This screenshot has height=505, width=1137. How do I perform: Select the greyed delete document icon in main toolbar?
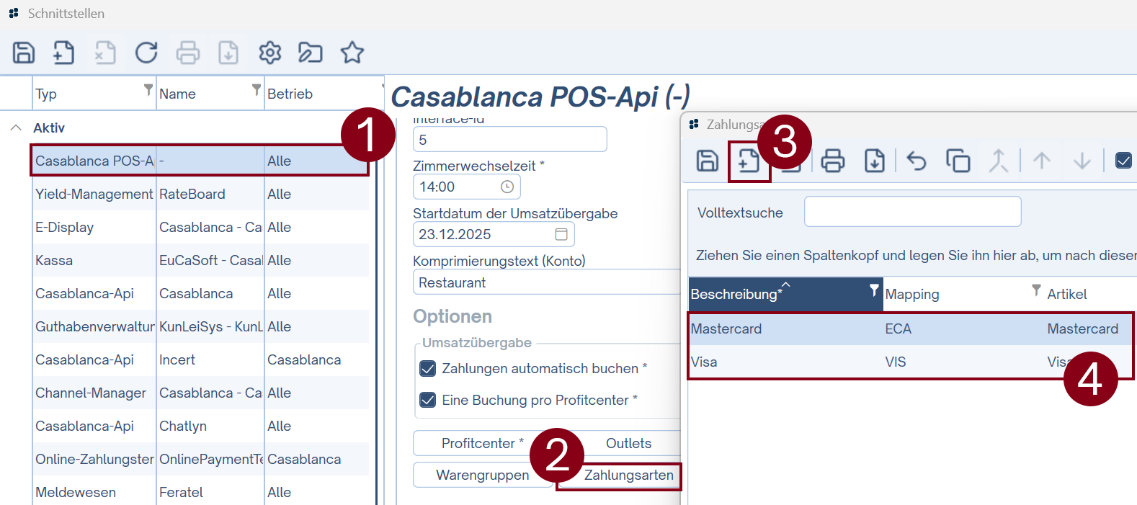pos(105,53)
